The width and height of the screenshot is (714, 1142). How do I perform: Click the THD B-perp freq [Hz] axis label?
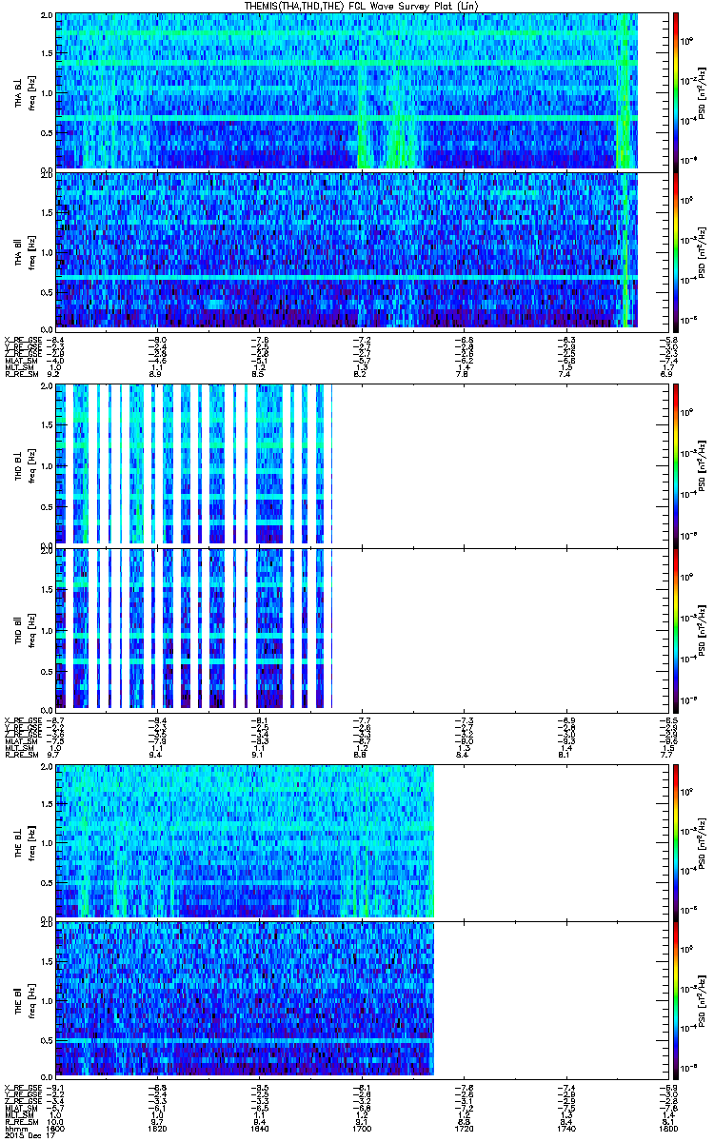[x=31, y=464]
